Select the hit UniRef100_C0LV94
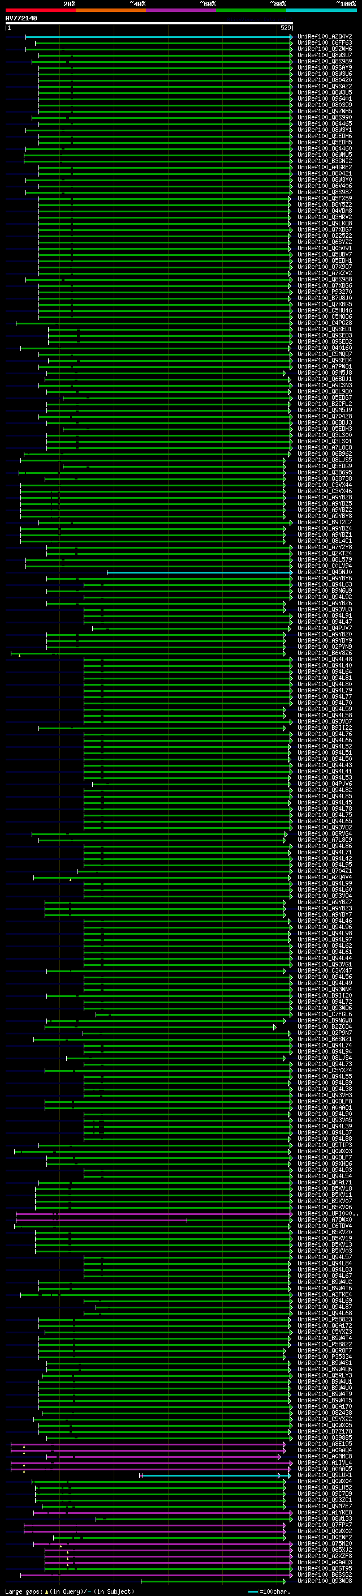This screenshot has height=1596, width=362. [x=325, y=566]
